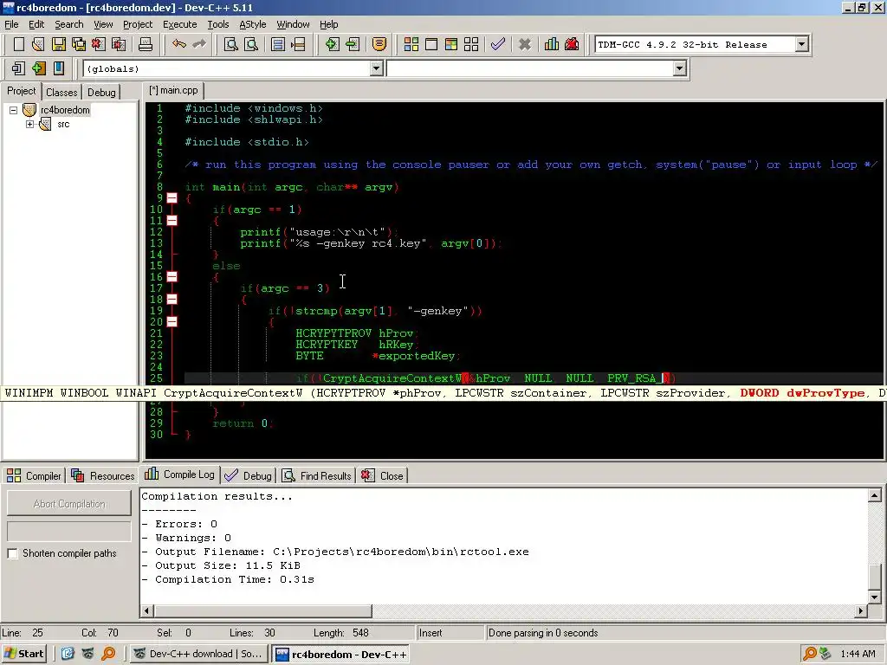Viewport: 887px width, 665px height.
Task: Open Replace with the second magnifier icon
Action: point(251,44)
